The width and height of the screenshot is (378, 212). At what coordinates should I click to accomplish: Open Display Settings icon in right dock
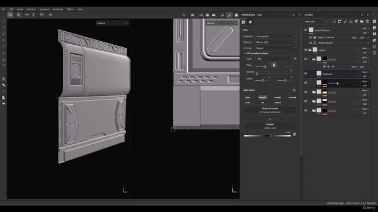[374, 34]
